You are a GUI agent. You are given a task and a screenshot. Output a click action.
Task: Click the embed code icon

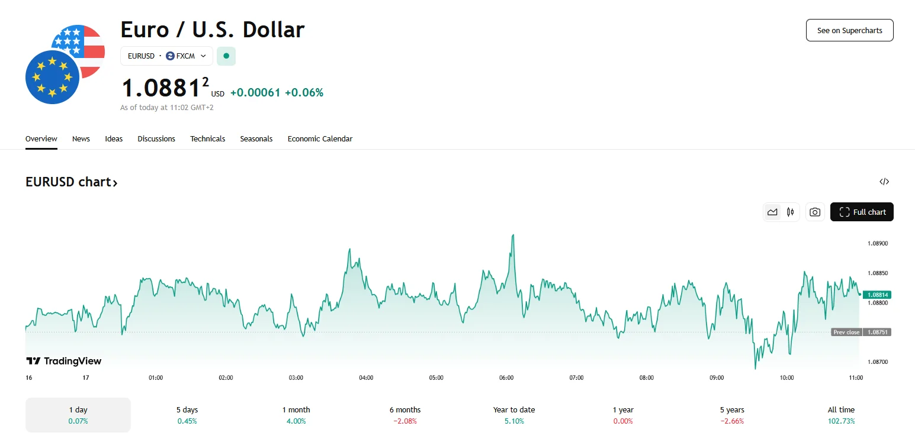click(884, 182)
